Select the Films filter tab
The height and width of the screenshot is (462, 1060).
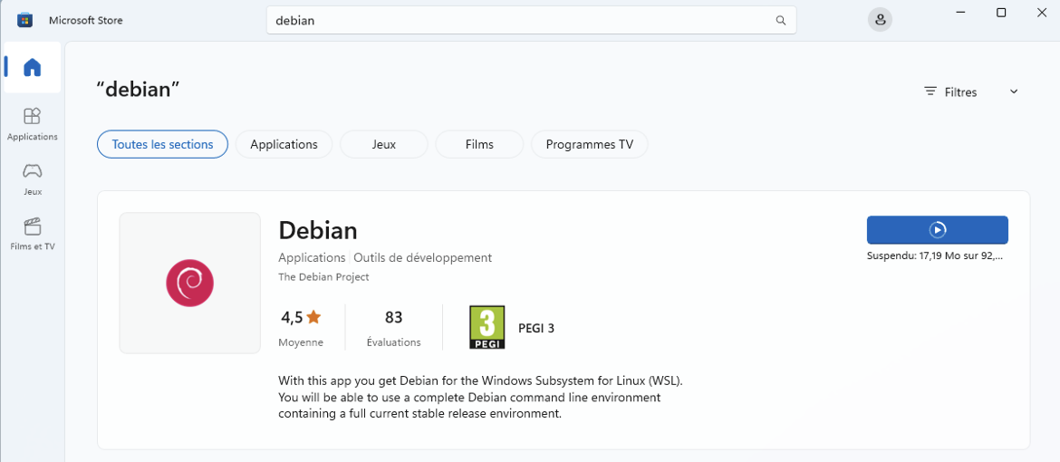[x=479, y=144]
